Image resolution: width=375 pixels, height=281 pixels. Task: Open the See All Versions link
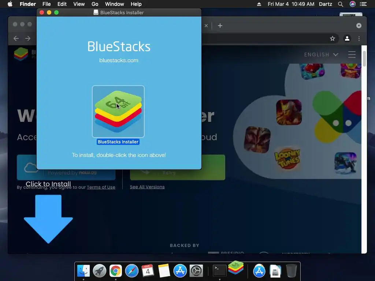[x=147, y=187]
